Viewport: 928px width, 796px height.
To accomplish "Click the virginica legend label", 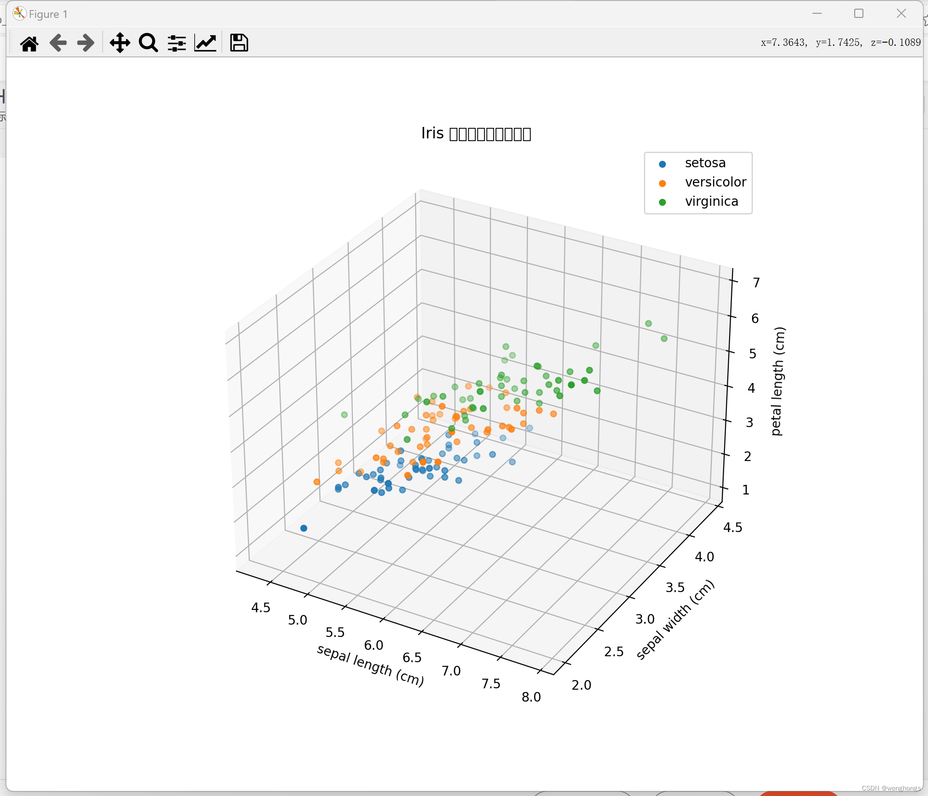I will click(x=711, y=202).
